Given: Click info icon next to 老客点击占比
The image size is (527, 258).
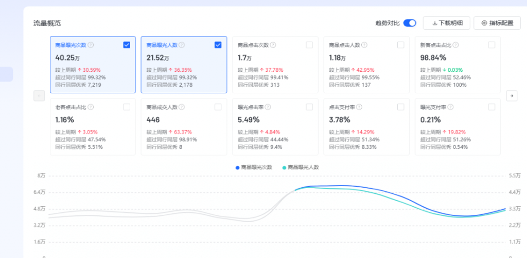Looking at the screenshot, I should [x=91, y=107].
